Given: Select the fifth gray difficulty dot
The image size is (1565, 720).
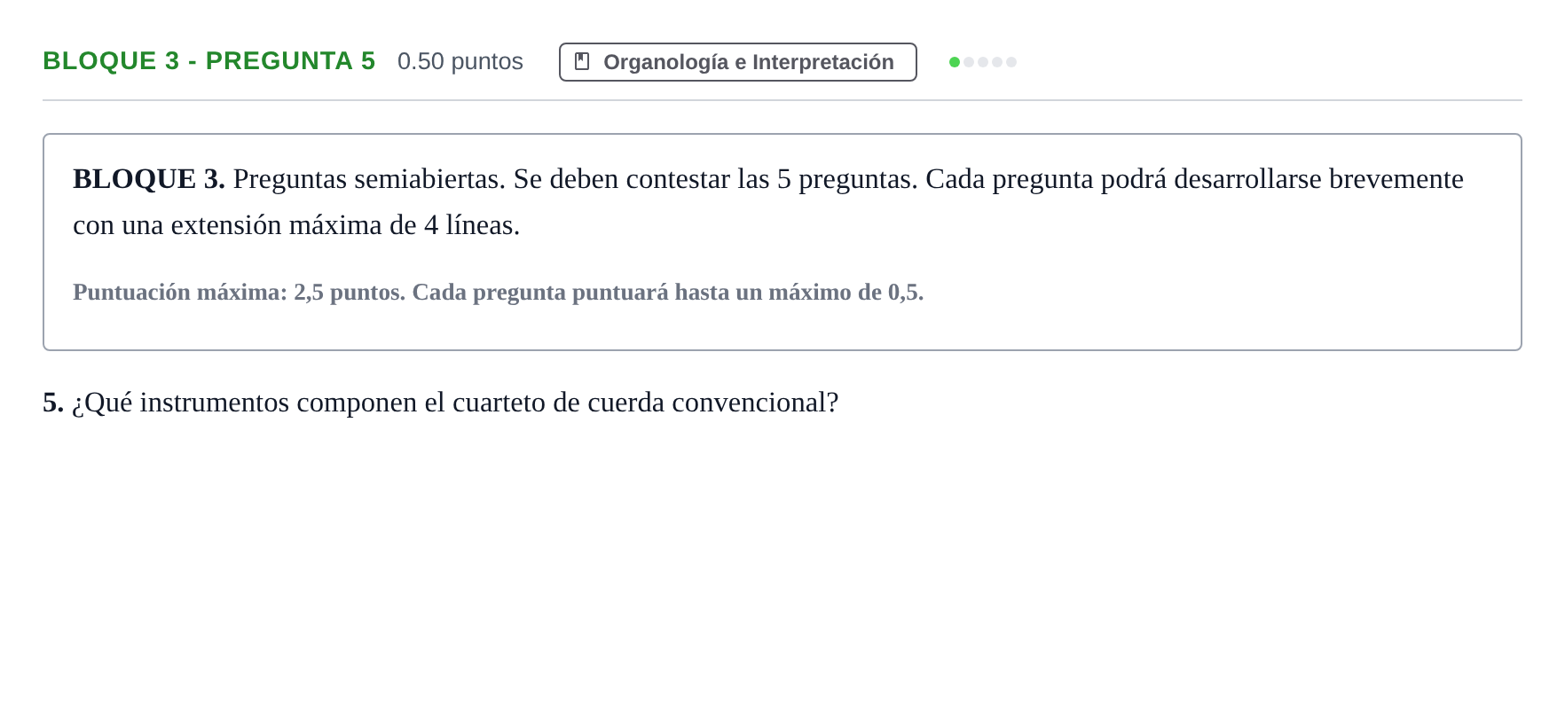Looking at the screenshot, I should [x=1011, y=62].
